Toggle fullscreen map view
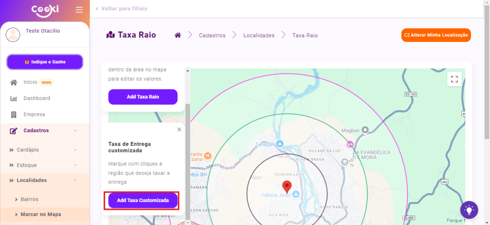Image resolution: width=490 pixels, height=225 pixels. (454, 79)
